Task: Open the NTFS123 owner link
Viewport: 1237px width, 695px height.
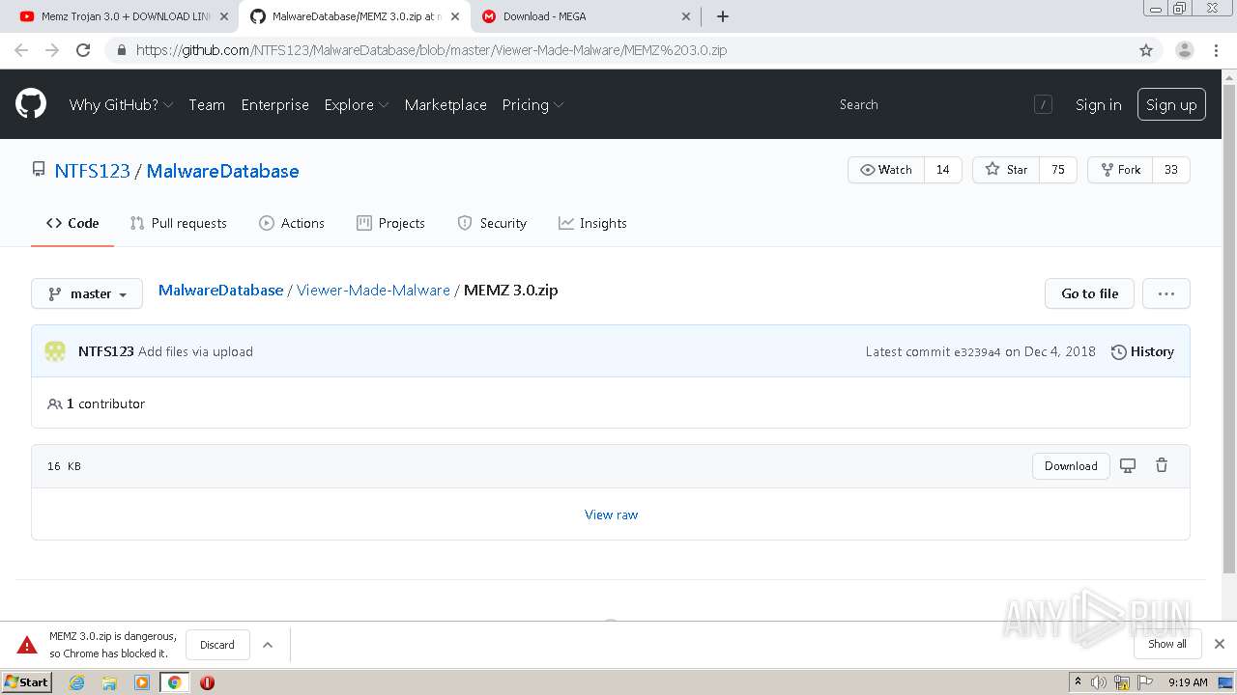Action: (92, 171)
